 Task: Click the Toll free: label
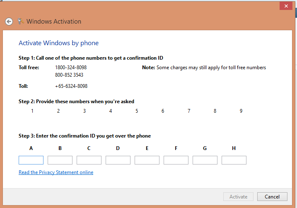pos(29,68)
